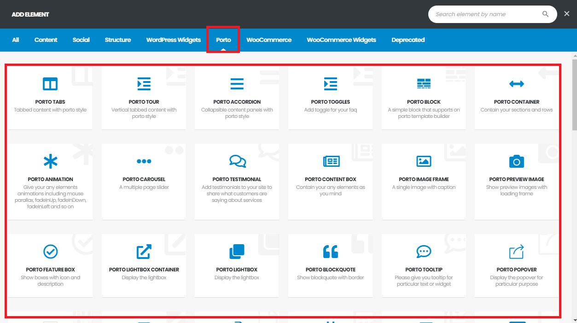The height and width of the screenshot is (323, 577).
Task: Click 'Show blockquote with border' description
Action: coord(330,277)
